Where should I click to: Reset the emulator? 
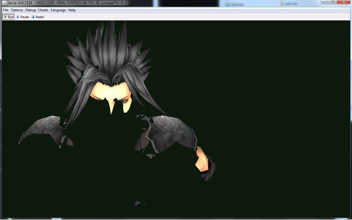(x=38, y=17)
